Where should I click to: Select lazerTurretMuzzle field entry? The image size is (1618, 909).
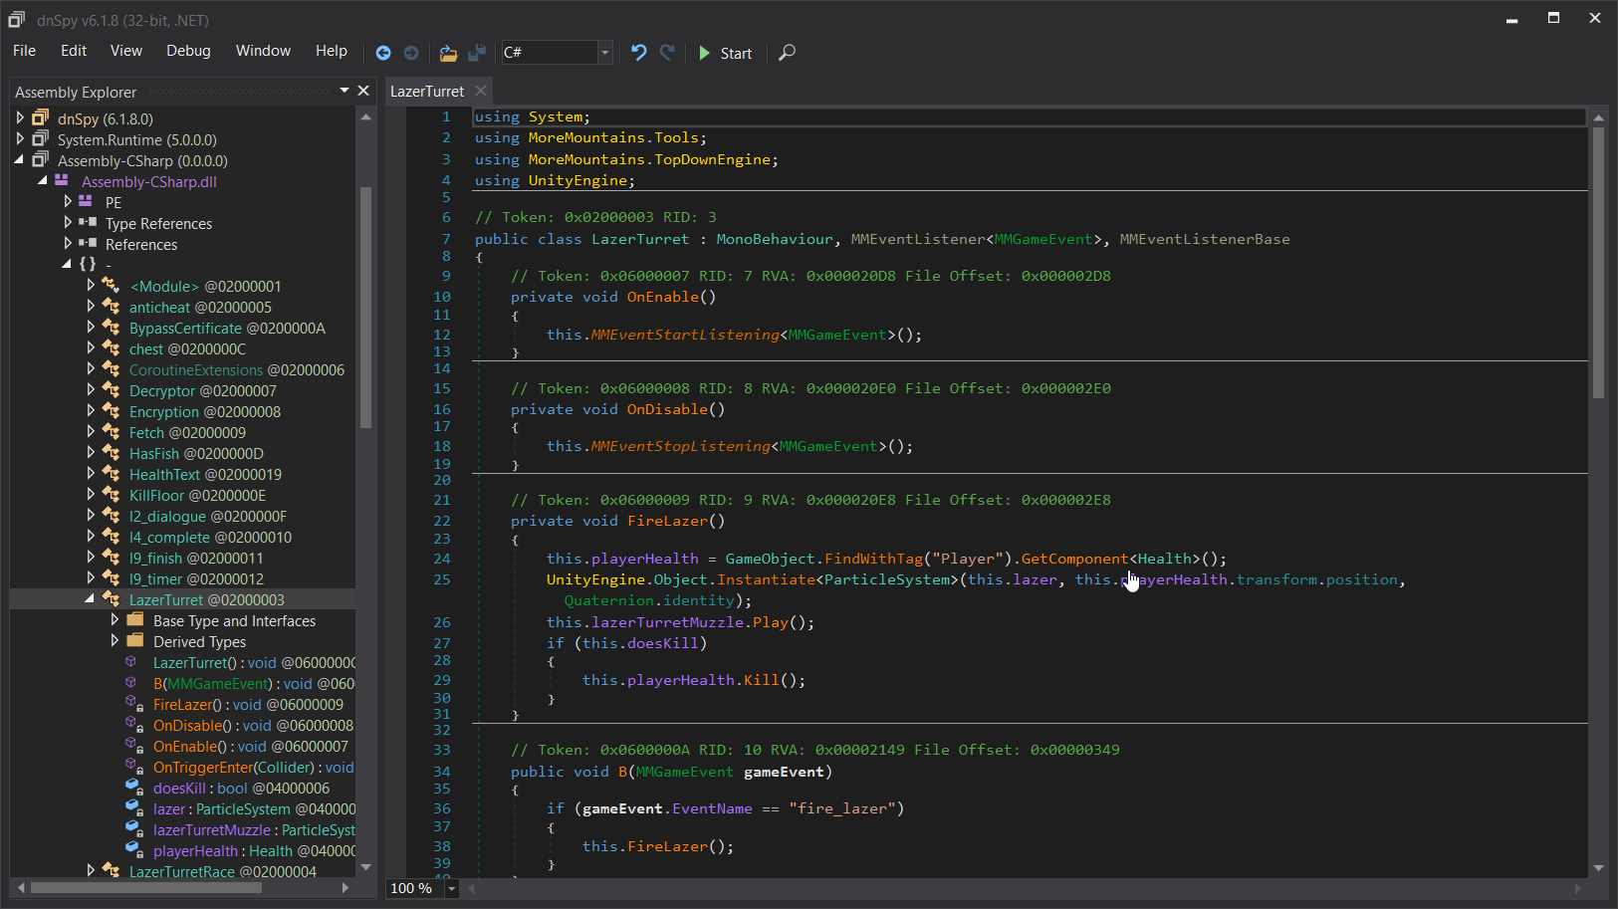tap(253, 830)
